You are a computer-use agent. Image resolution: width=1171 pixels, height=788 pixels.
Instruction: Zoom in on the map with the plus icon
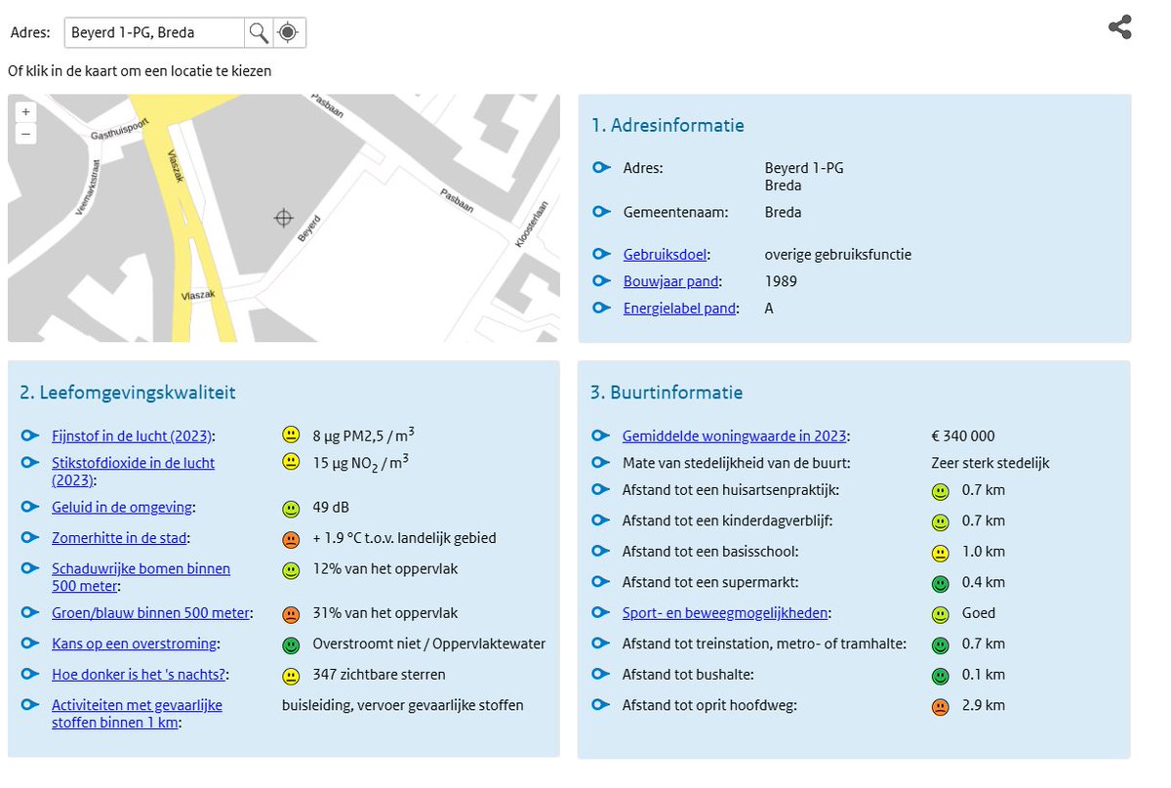25,112
